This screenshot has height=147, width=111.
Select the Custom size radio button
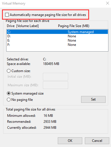tap(9, 71)
